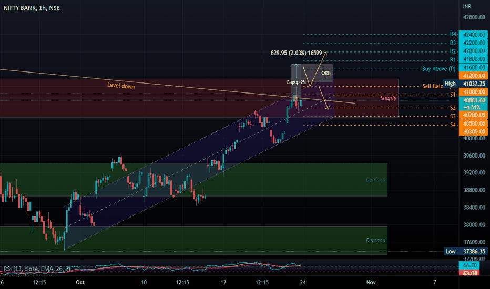
Task: Click the ORB box label
Action: [326, 73]
